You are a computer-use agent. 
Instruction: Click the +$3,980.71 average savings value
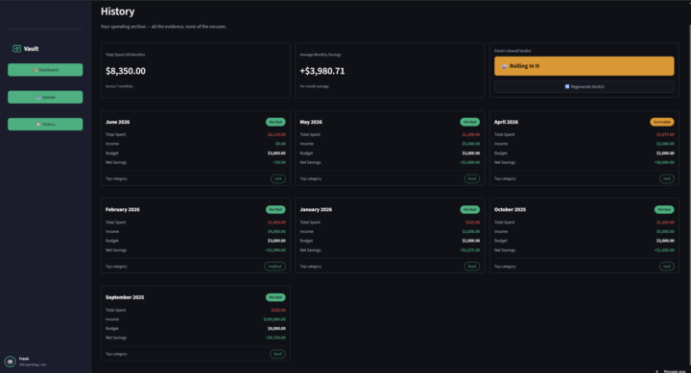pyautogui.click(x=322, y=71)
